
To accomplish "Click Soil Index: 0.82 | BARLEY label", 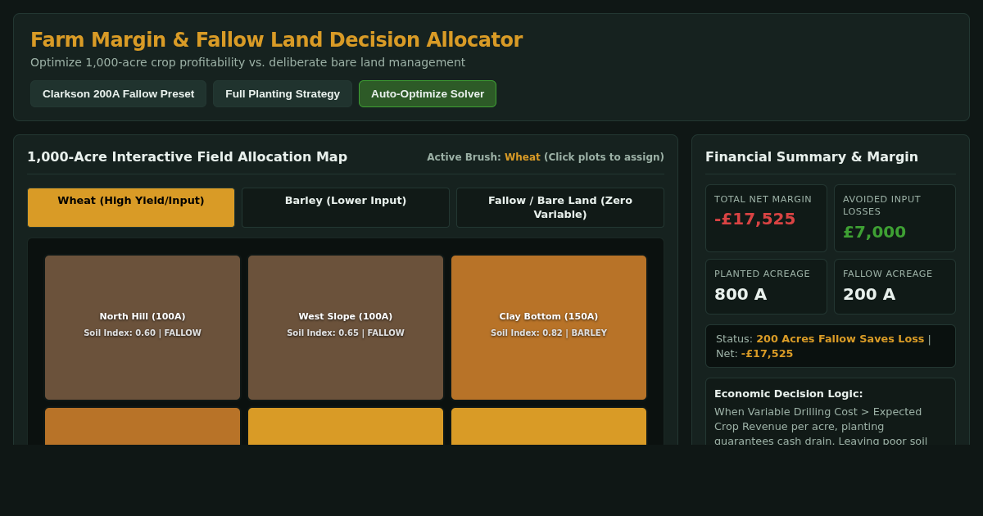I will tap(549, 333).
